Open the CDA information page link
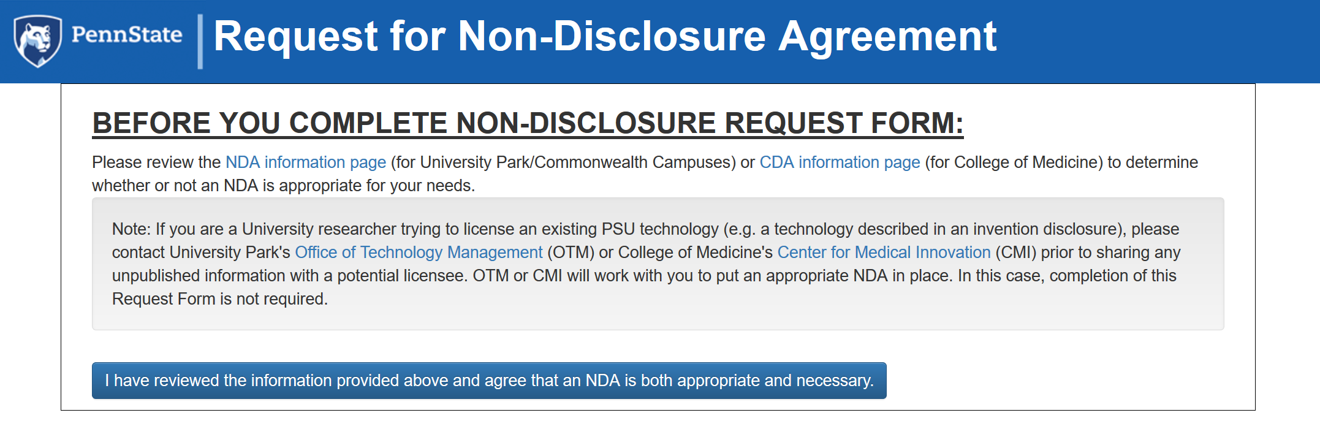1320x429 pixels. pyautogui.click(x=840, y=162)
